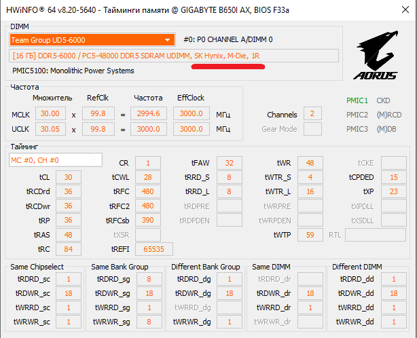The image size is (417, 338).
Task: Click the tWRWR_dd value 1
Action: 394,322
